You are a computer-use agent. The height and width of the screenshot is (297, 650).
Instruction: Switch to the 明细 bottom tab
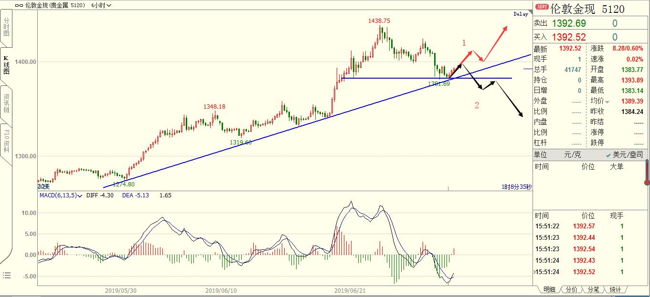[x=549, y=289]
